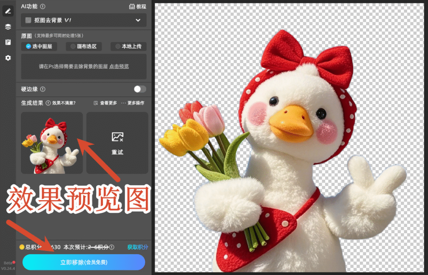428x275 pixels.
Task: Click the 立即移除(会员免费) button
Action: point(84,262)
